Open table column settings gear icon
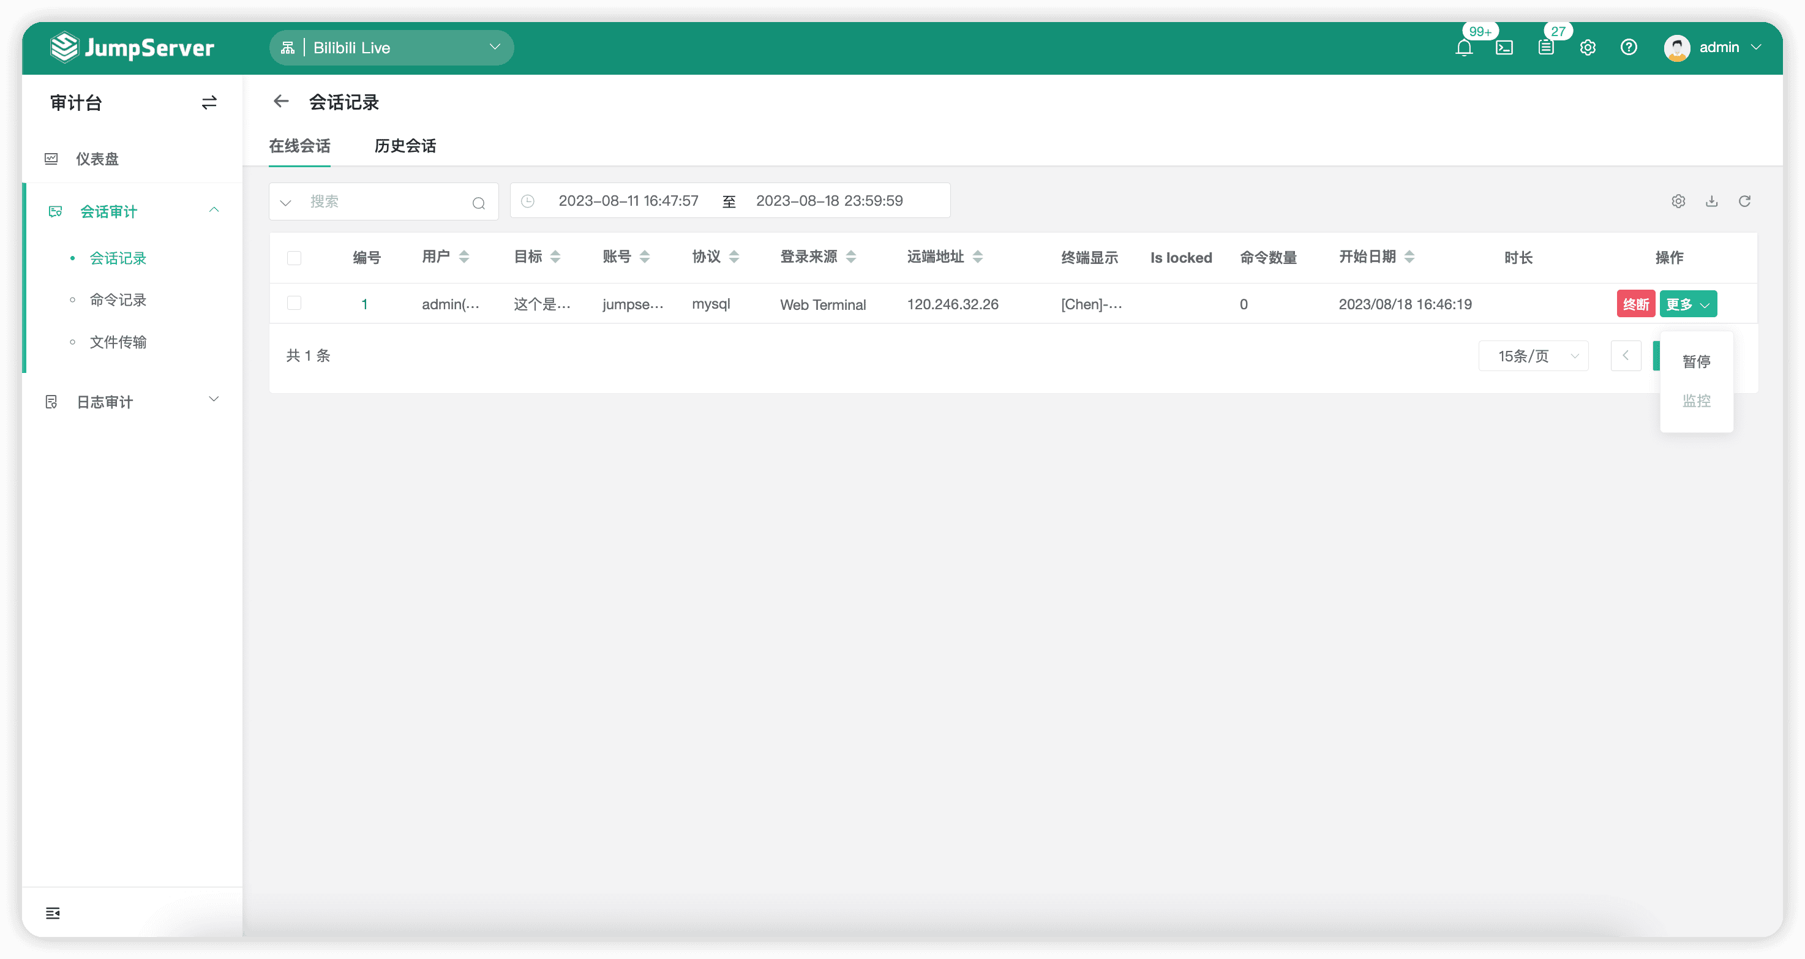 coord(1678,201)
